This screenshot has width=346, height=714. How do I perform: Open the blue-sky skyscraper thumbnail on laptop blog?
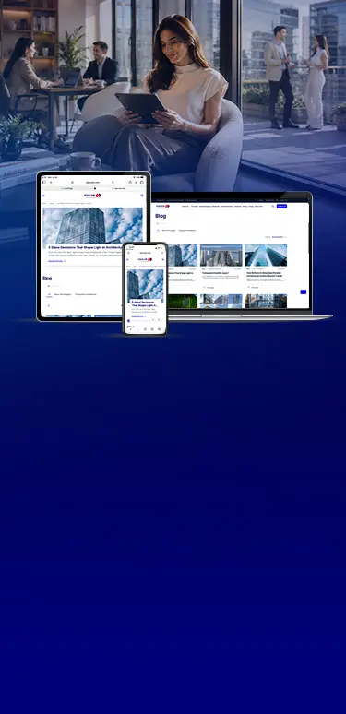(x=266, y=256)
